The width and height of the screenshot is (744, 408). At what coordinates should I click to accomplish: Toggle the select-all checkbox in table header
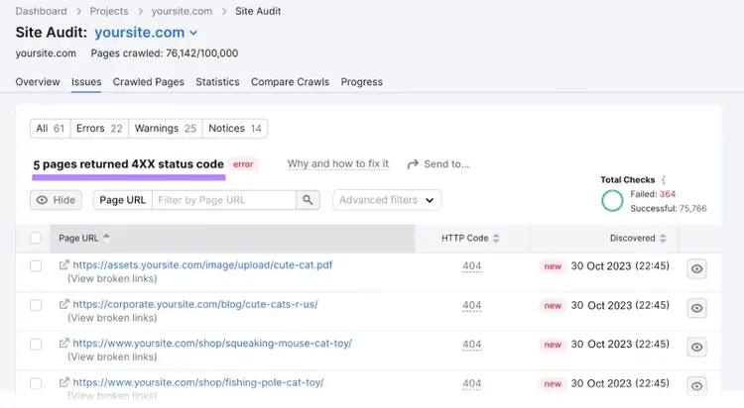(36, 238)
